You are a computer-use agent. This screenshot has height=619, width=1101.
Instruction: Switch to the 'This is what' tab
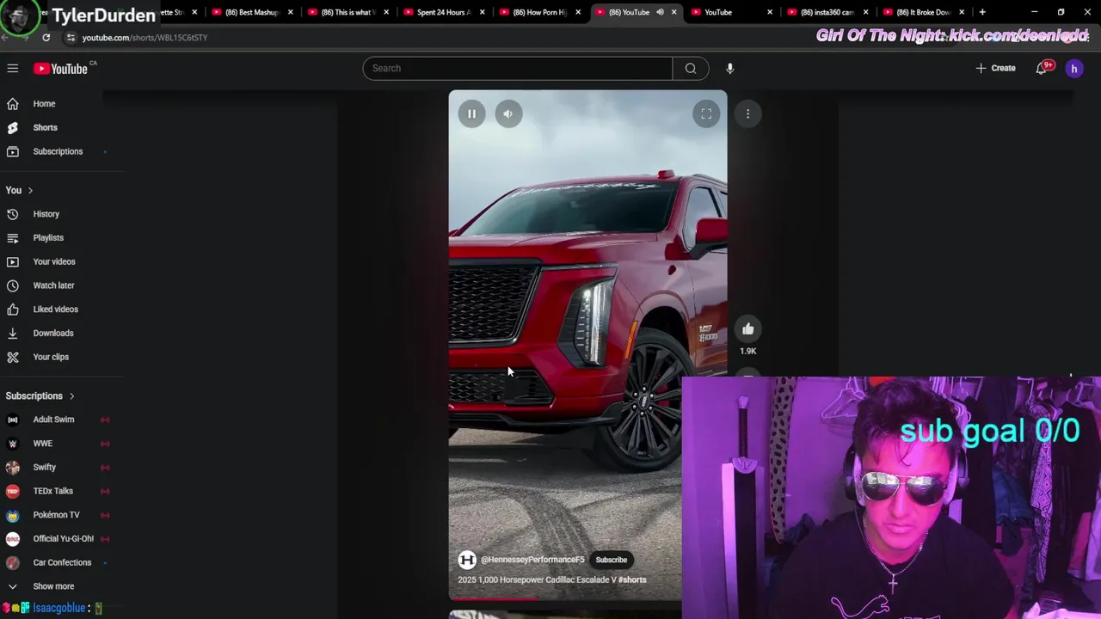click(348, 12)
